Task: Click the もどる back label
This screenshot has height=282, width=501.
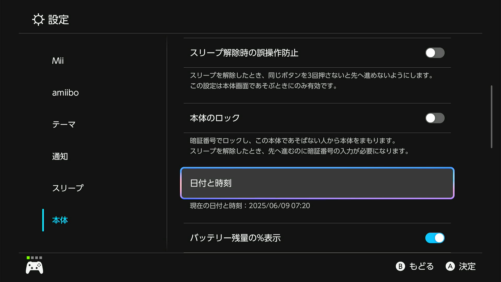Action: coord(421,266)
